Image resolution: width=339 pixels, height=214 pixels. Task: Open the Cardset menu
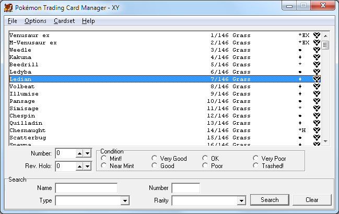[64, 21]
